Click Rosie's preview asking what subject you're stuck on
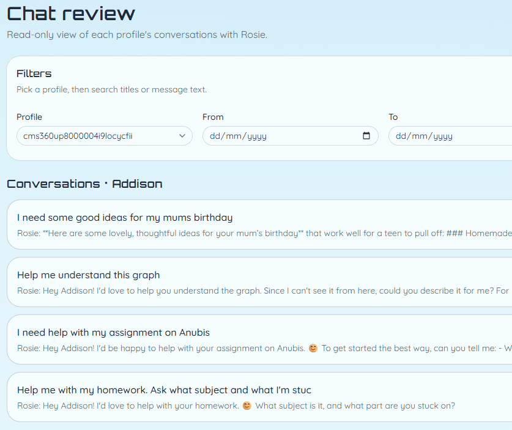The height and width of the screenshot is (430, 512). tap(236, 406)
